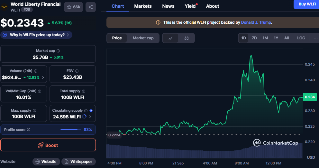The width and height of the screenshot is (319, 168).
Task: Click the Boost button
Action: coord(48,145)
